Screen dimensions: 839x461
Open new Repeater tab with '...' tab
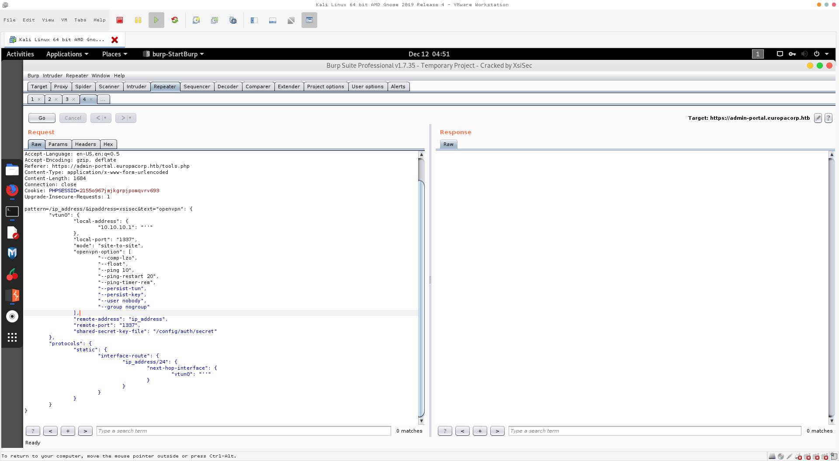click(103, 100)
